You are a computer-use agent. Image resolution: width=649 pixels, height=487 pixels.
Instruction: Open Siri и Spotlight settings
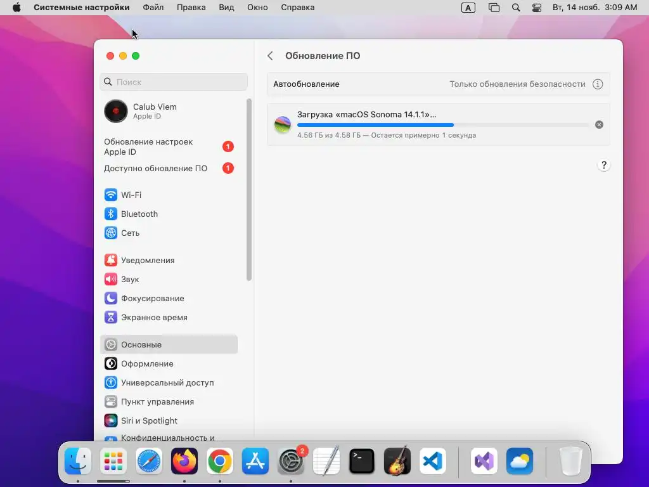pos(169,421)
